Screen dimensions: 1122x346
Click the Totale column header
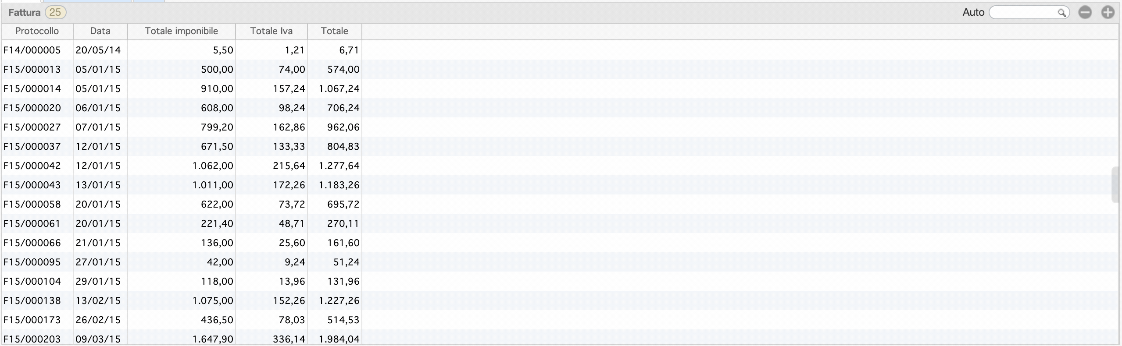point(335,31)
